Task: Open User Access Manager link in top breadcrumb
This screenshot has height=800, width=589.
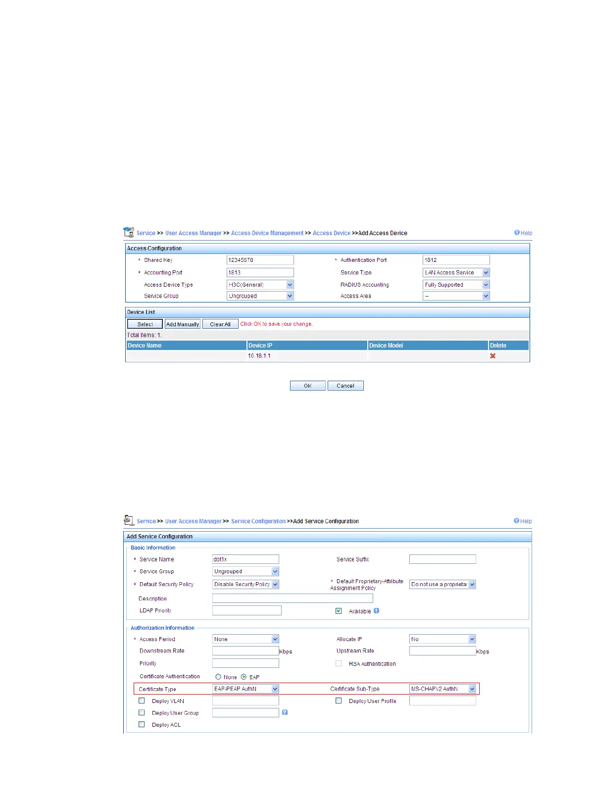Action: [194, 233]
